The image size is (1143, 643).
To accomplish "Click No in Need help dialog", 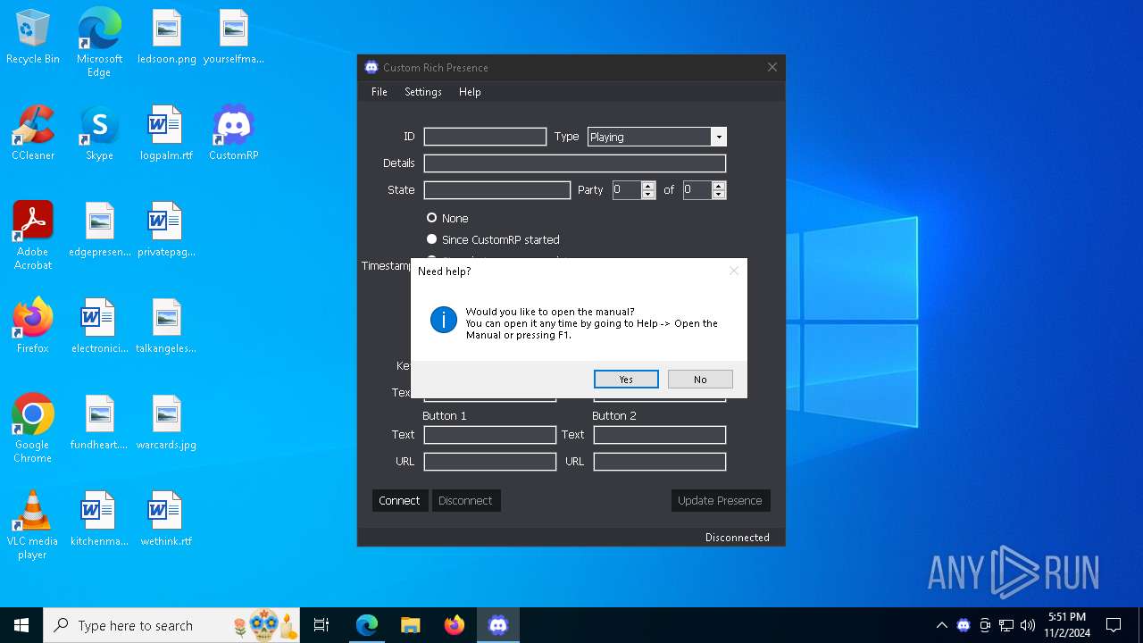I will coord(700,380).
